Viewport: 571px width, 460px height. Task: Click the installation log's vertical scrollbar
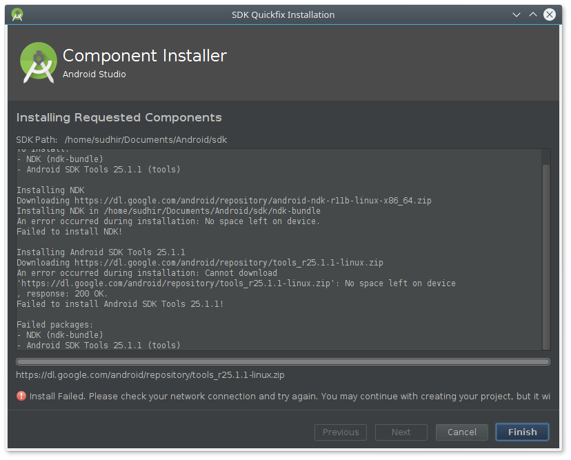546,255
